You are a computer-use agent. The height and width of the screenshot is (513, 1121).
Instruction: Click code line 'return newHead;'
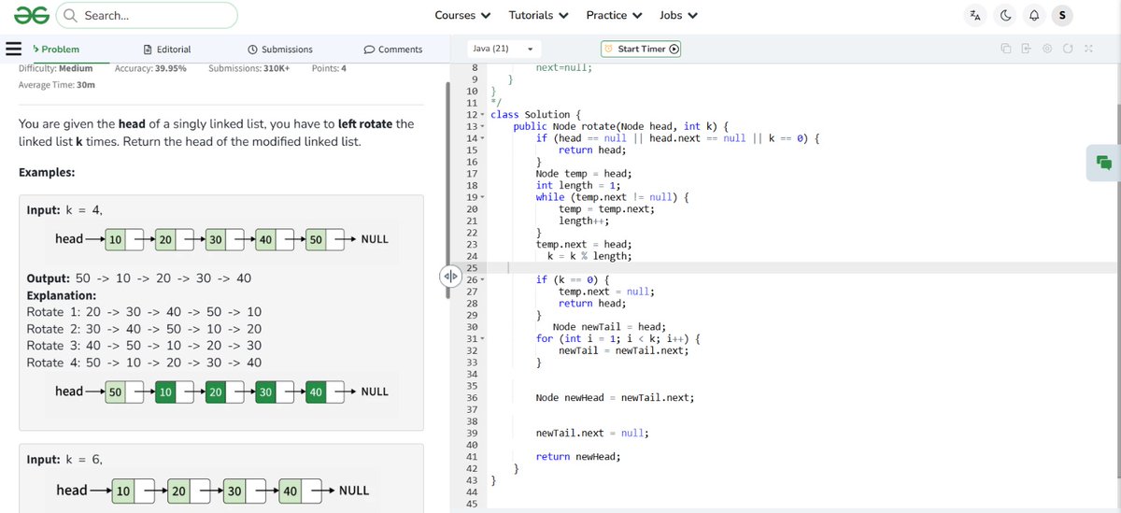pos(577,456)
